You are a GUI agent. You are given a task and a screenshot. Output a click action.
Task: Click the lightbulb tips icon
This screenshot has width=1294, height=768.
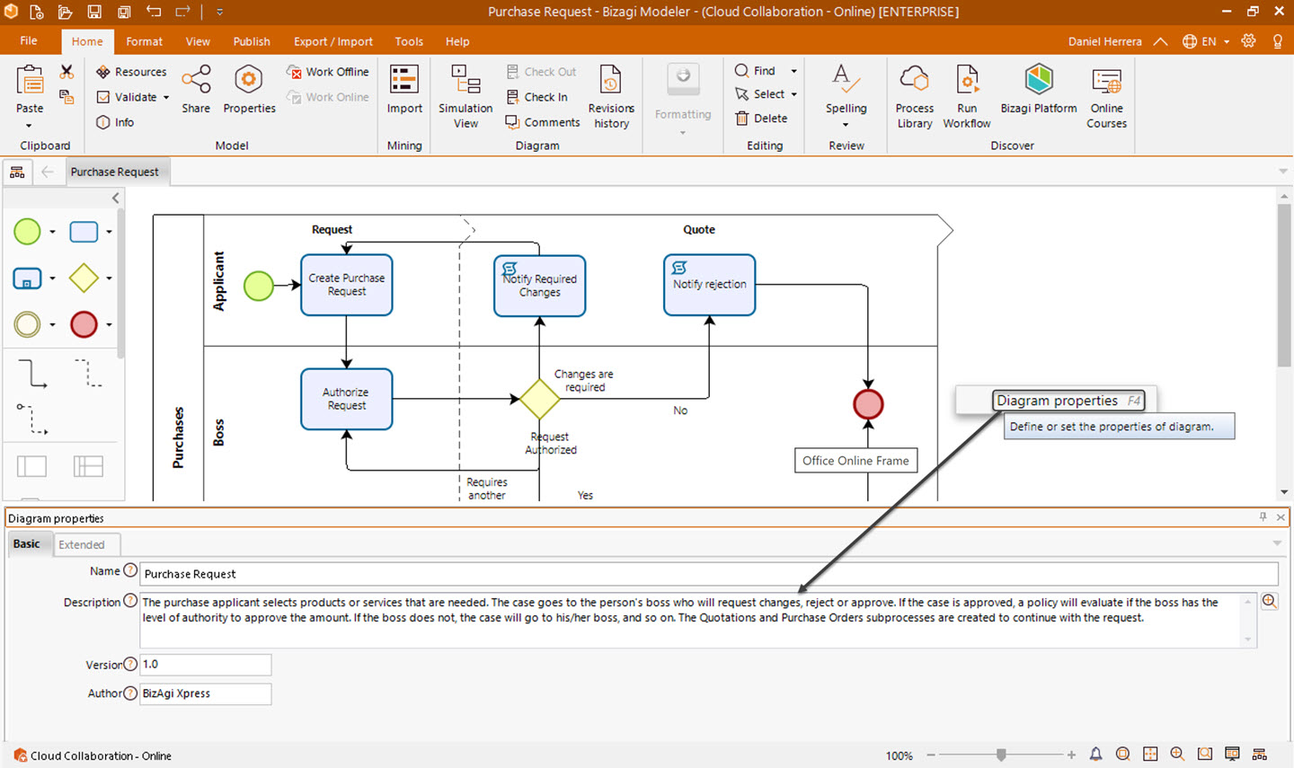click(1277, 41)
